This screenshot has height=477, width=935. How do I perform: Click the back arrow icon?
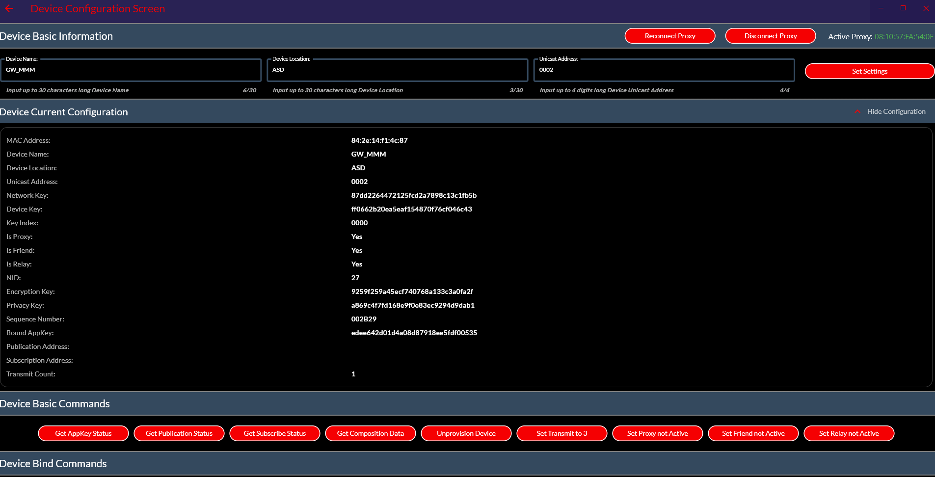9,8
